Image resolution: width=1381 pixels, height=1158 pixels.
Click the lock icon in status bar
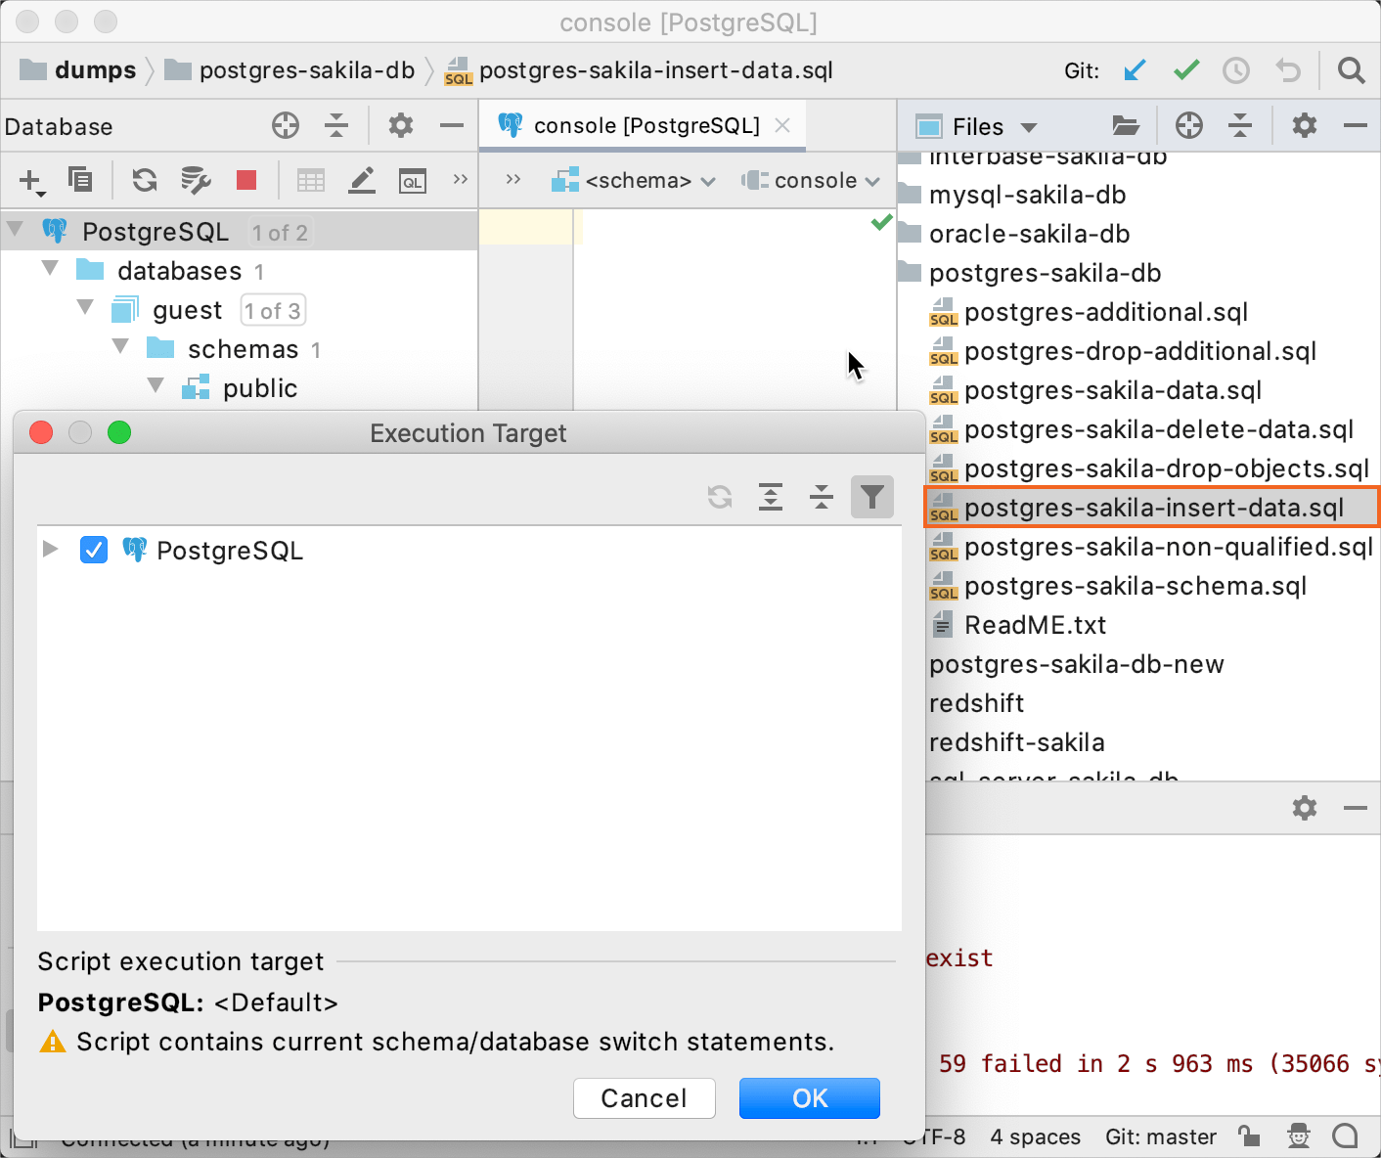click(1249, 1136)
